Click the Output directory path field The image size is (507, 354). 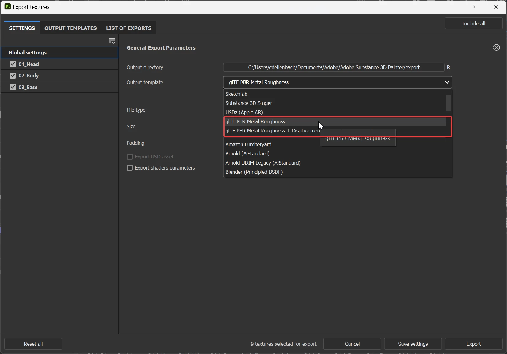(x=334, y=67)
